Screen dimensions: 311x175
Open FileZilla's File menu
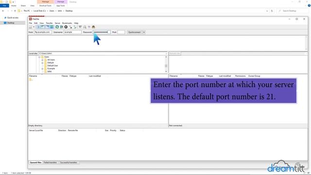[x=30, y=23]
